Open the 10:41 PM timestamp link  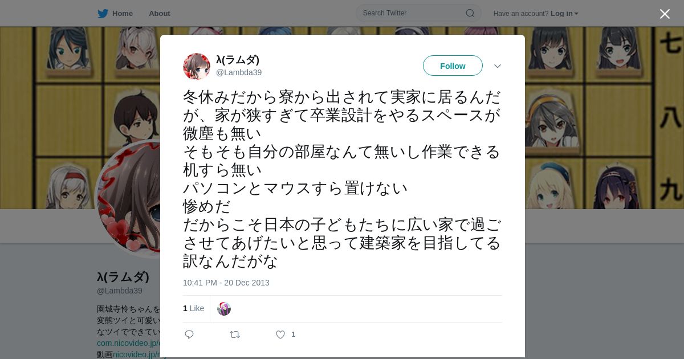(226, 283)
